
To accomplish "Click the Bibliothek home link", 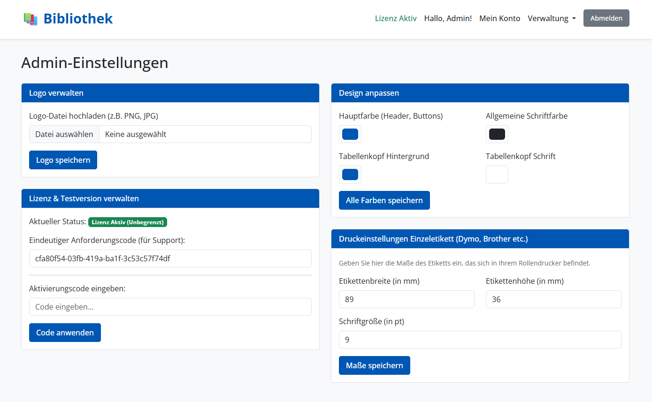I will point(78,18).
